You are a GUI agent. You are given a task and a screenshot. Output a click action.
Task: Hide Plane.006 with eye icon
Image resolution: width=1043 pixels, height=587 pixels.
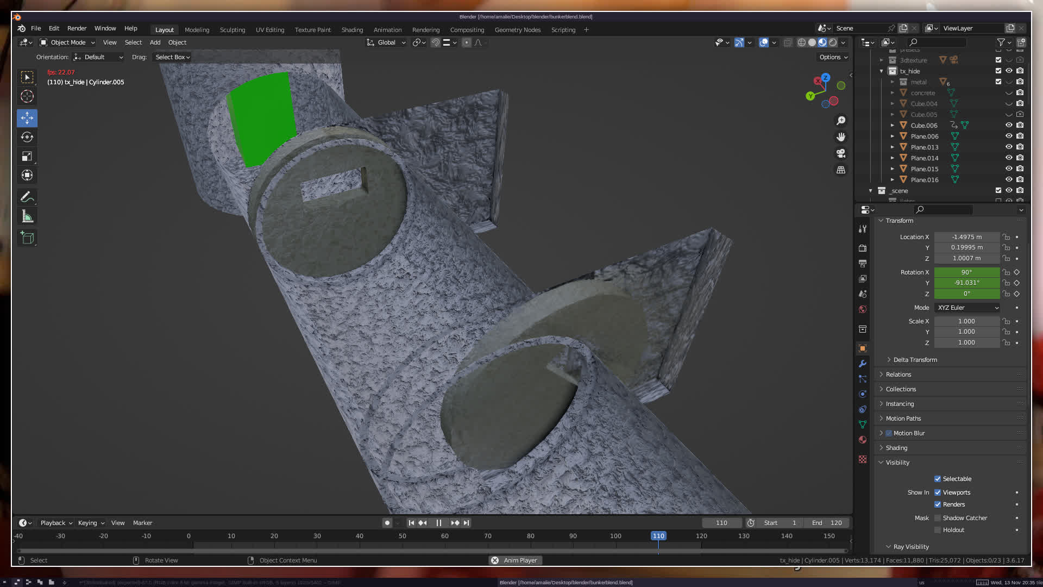point(1009,136)
